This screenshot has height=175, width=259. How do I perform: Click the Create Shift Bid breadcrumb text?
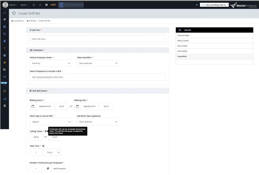44,21
